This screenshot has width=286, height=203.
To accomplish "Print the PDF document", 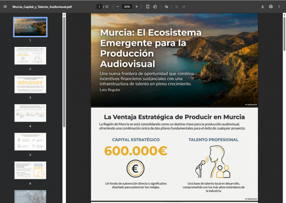I will [271, 7].
